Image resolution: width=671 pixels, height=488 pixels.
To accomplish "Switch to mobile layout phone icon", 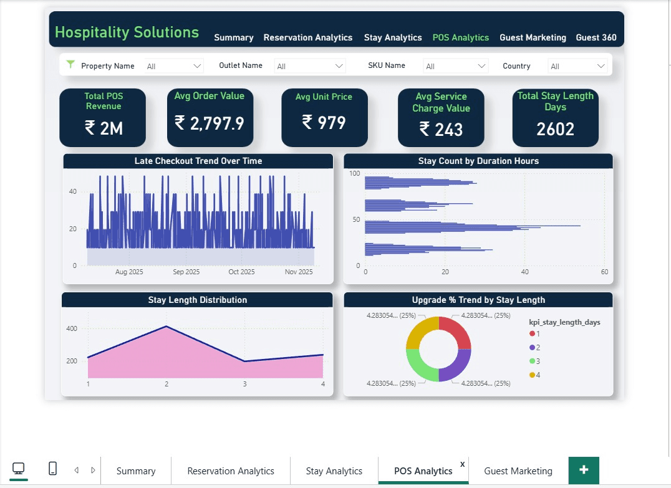I will click(x=52, y=468).
